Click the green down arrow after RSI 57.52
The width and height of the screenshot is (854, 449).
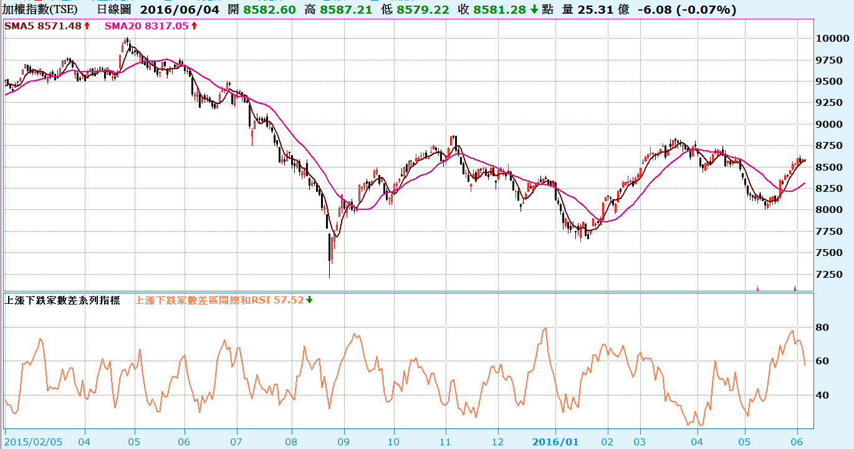point(309,300)
